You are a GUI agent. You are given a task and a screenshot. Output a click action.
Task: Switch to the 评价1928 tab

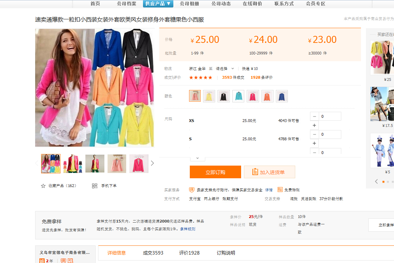pos(189,253)
